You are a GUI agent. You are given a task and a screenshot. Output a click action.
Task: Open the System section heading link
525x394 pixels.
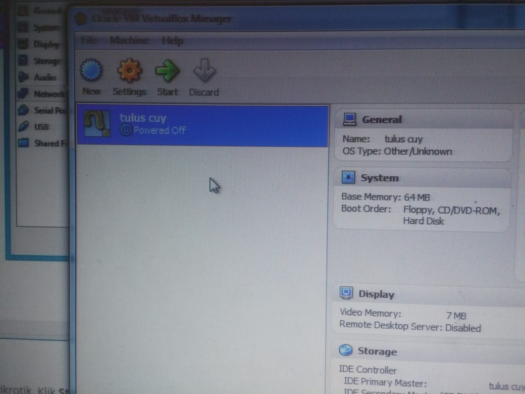[x=379, y=178]
